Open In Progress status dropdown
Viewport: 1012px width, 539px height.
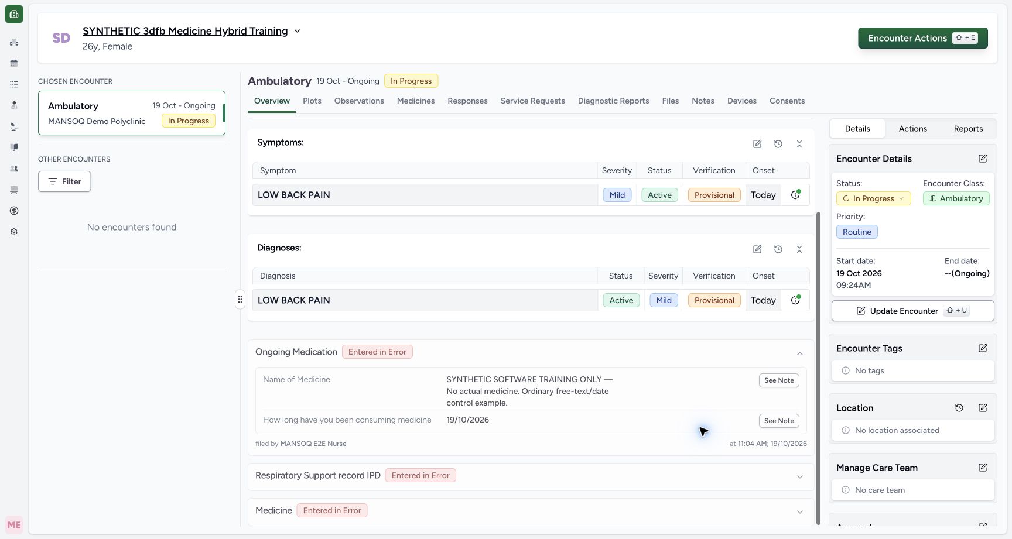click(873, 198)
